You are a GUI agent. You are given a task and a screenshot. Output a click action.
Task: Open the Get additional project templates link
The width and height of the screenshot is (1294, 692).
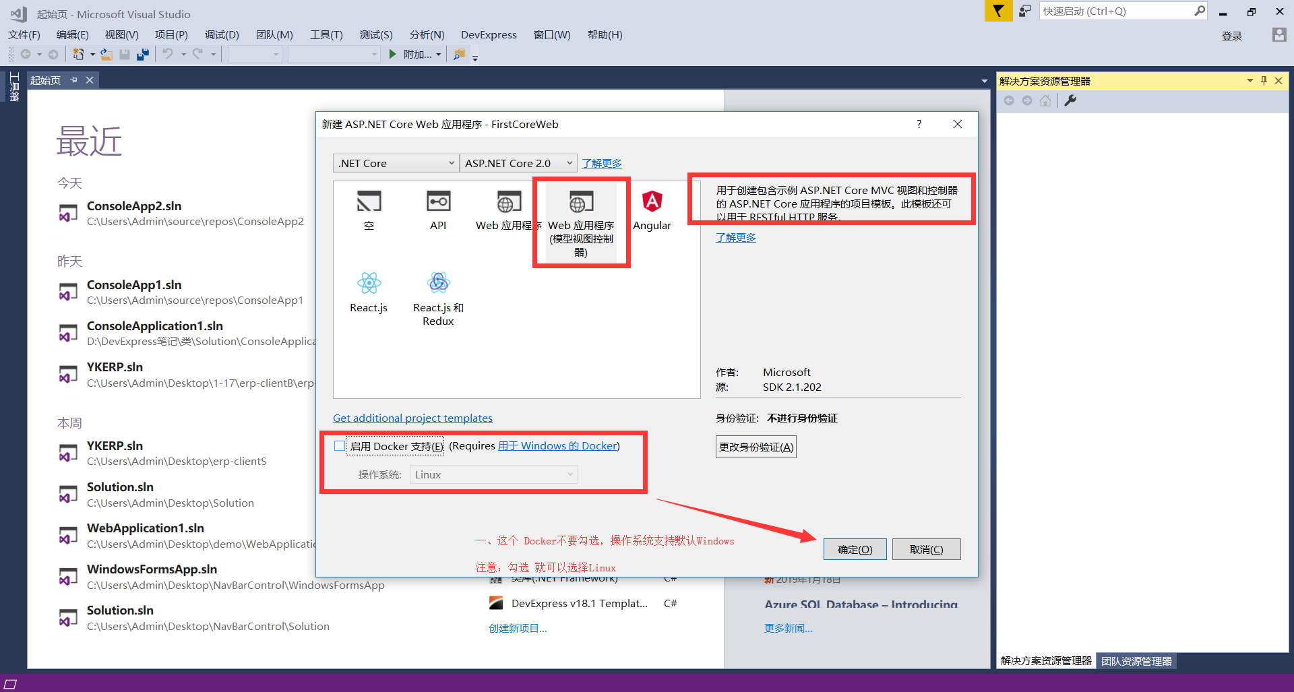click(412, 418)
